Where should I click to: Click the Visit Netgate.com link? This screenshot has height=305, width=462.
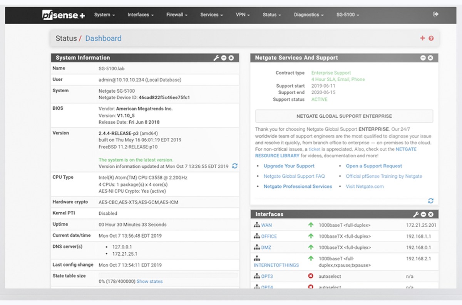point(365,187)
